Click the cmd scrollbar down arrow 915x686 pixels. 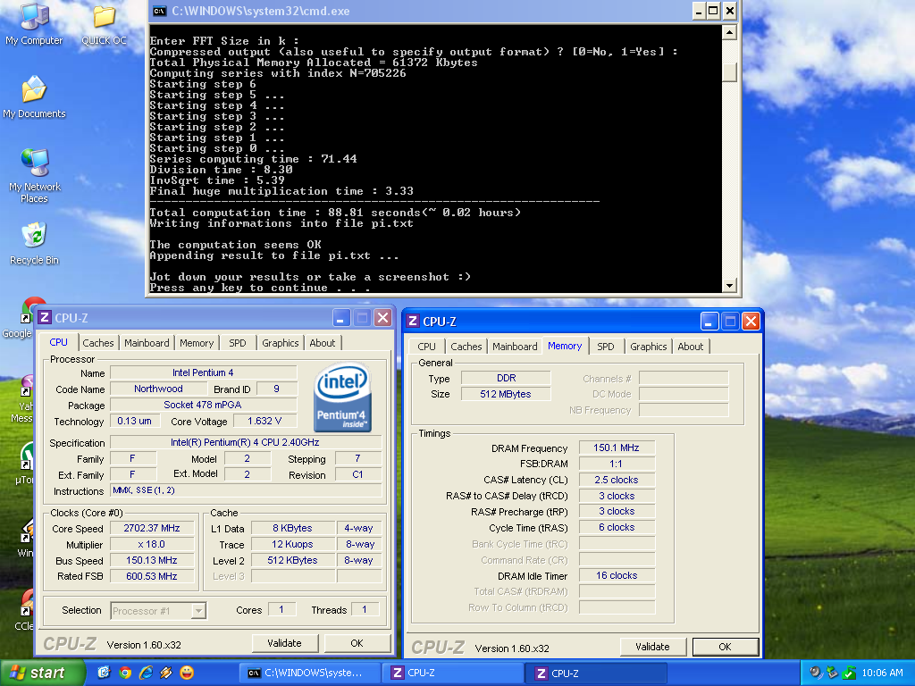(x=729, y=285)
